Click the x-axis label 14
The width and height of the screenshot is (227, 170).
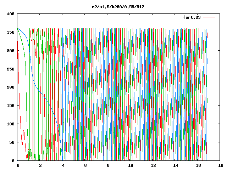(176, 165)
